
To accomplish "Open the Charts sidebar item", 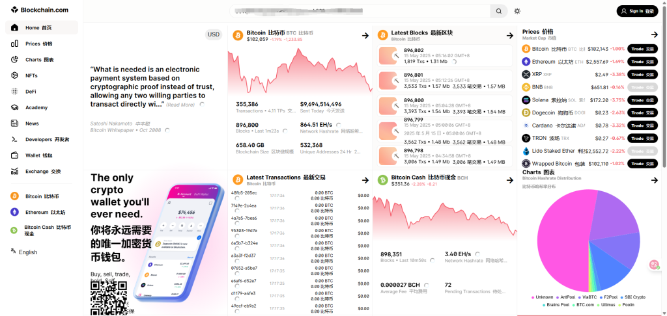I will 42,59.
